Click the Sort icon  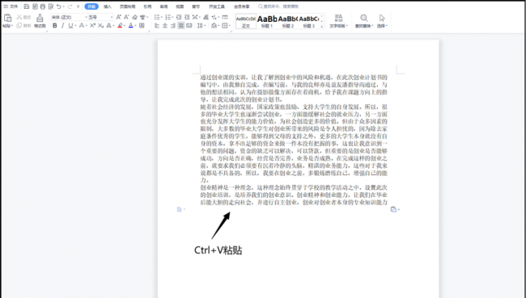(206, 17)
